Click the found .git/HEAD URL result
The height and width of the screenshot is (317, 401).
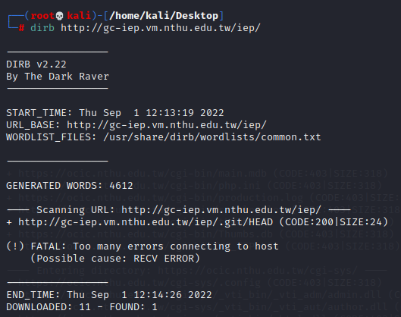(x=146, y=222)
